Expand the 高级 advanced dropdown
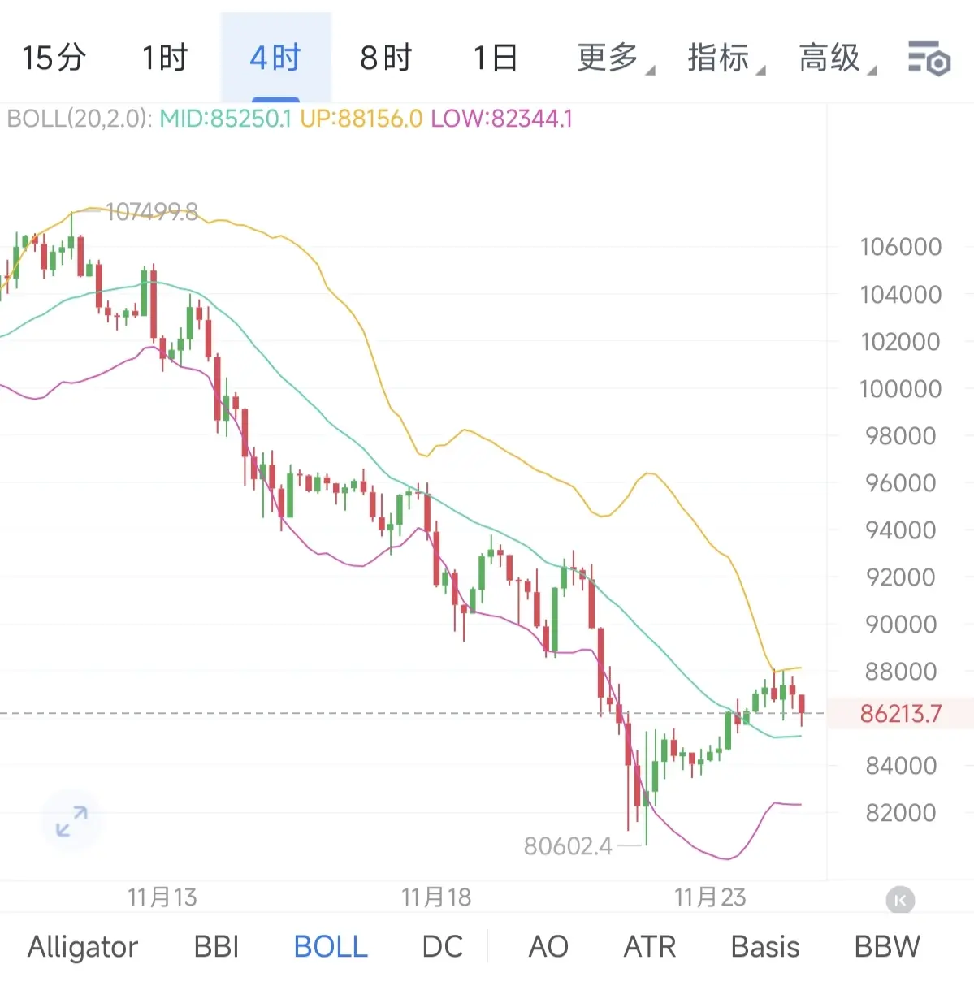 [837, 58]
